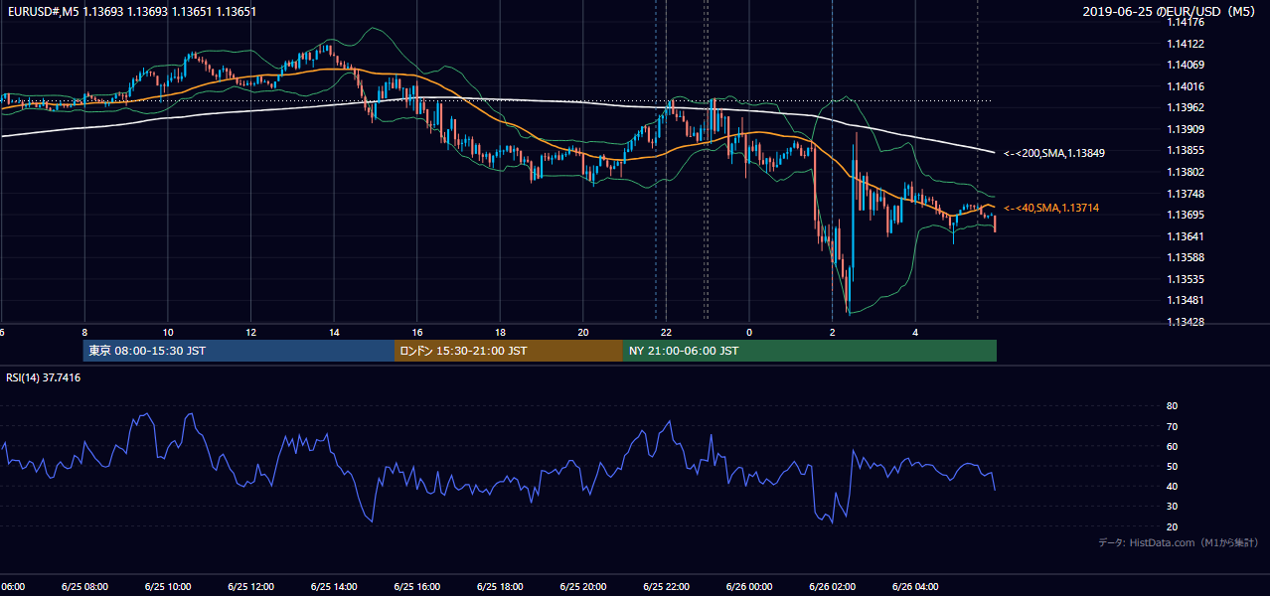Select the NY 21:00-06:00 JST session bar
The height and width of the screenshot is (596, 1270).
point(810,351)
